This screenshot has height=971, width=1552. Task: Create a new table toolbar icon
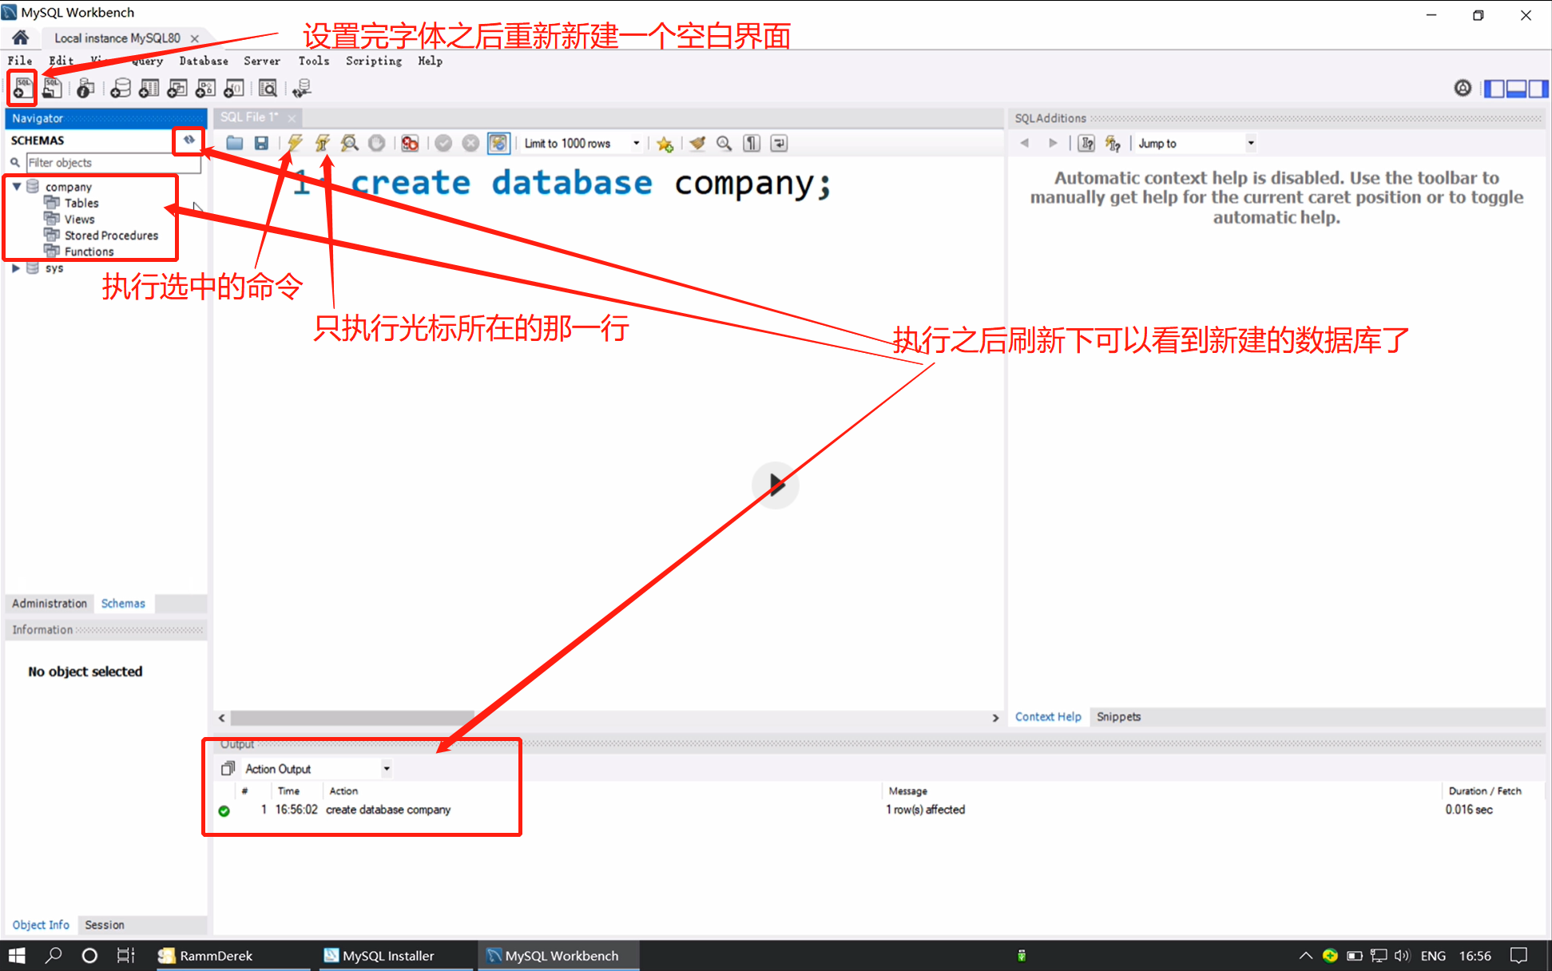[x=149, y=88]
